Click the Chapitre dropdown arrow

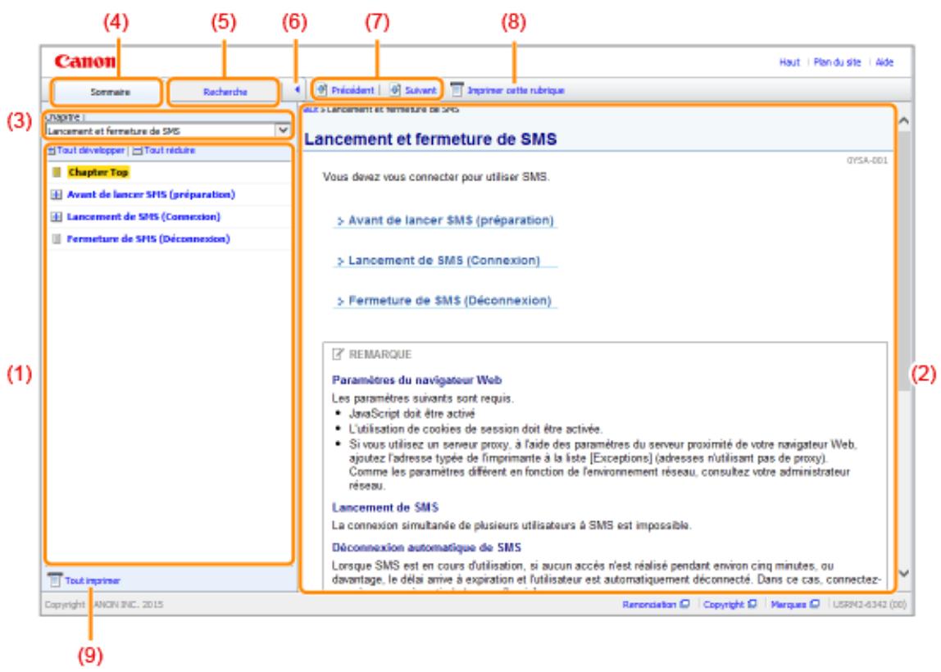283,131
